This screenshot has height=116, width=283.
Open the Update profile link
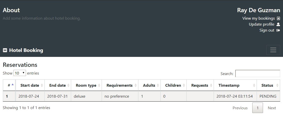coord(261,24)
